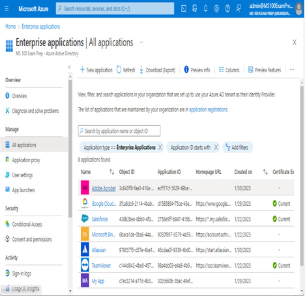Open the Atlassian application
Viewport: 305px width, 297px height.
tap(98, 250)
